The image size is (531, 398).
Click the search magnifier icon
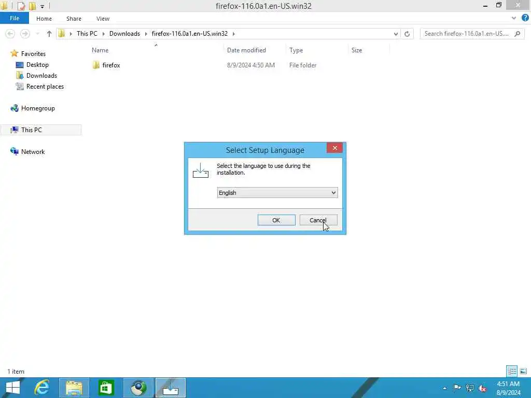518,34
